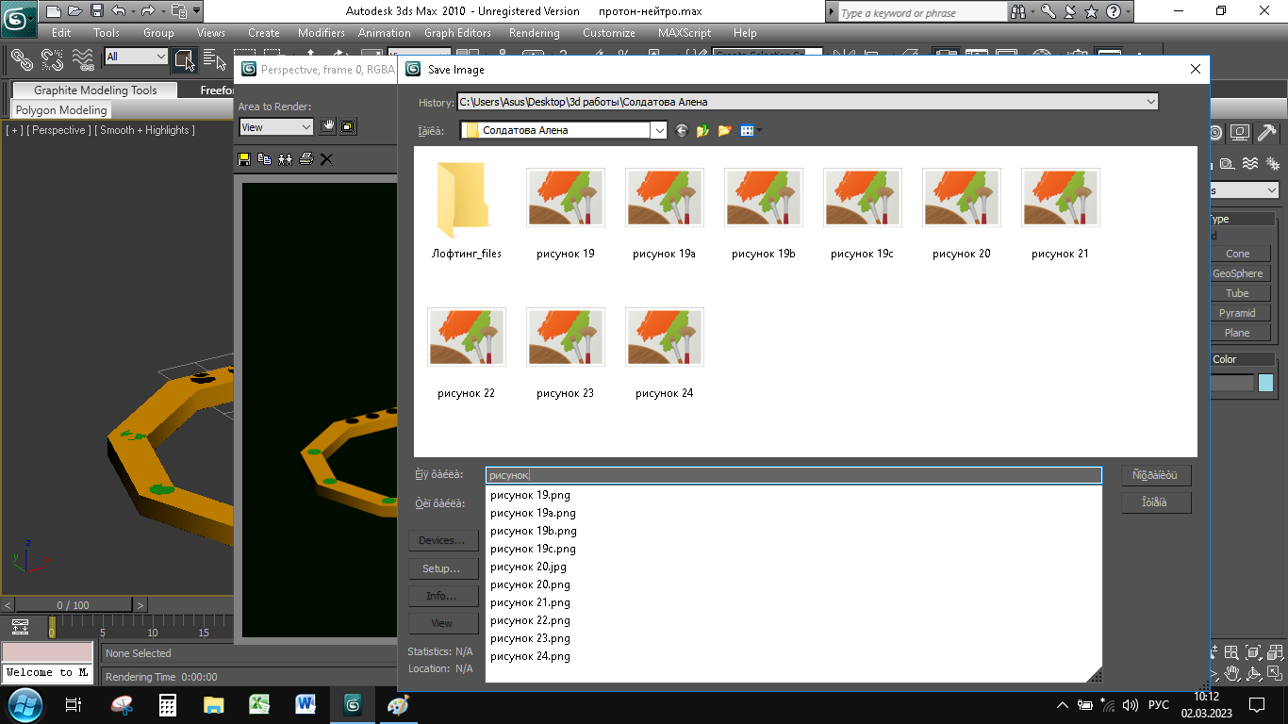Open the selection filter All dropdown
This screenshot has width=1288, height=724.
(x=136, y=57)
